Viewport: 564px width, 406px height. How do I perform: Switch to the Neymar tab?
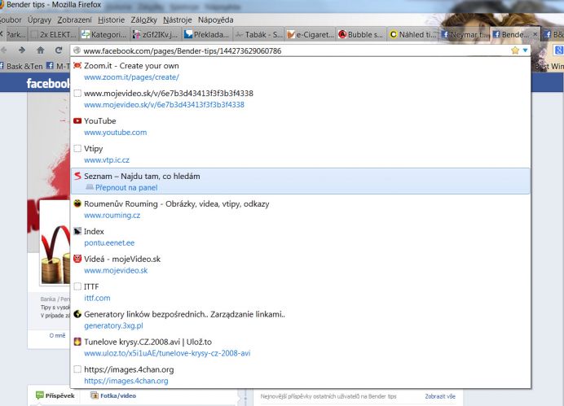(x=465, y=34)
